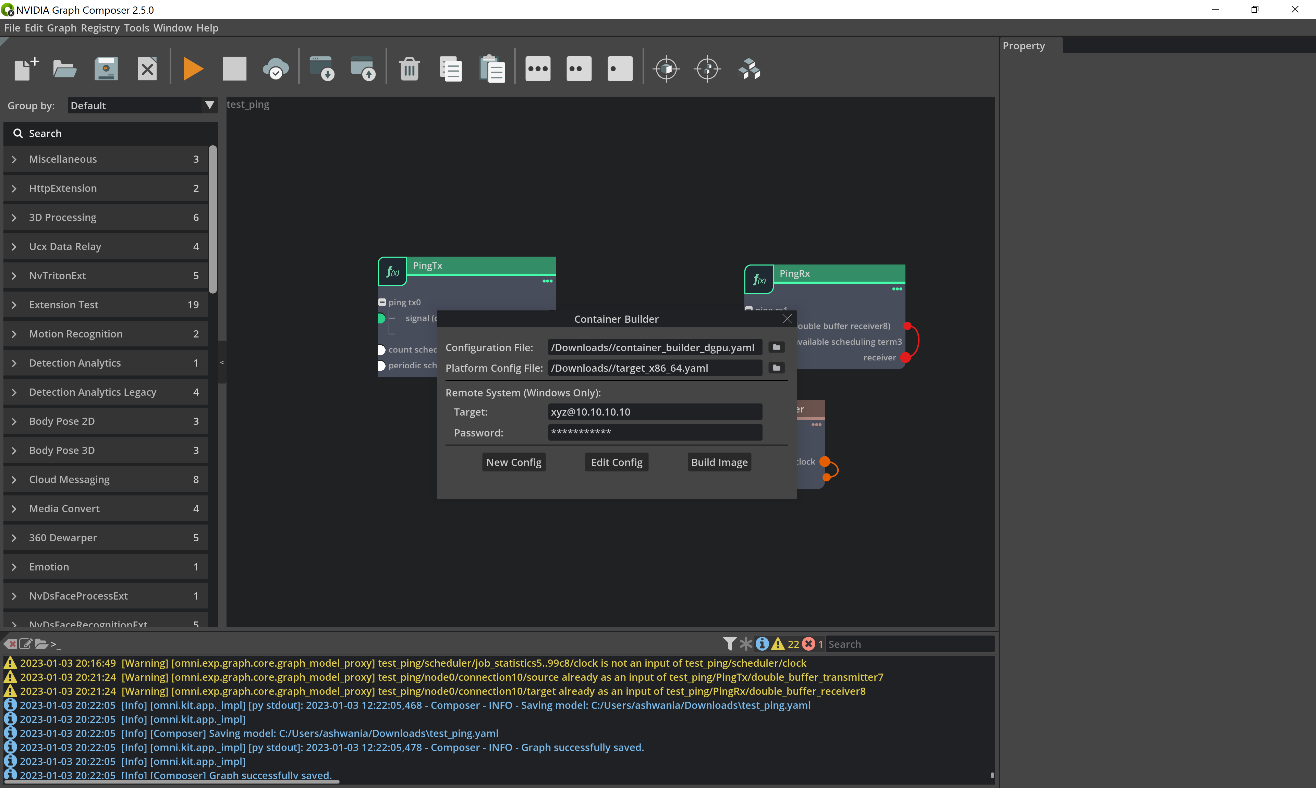Expand the Ucx Data Relay category
This screenshot has height=788, width=1316.
click(x=14, y=246)
